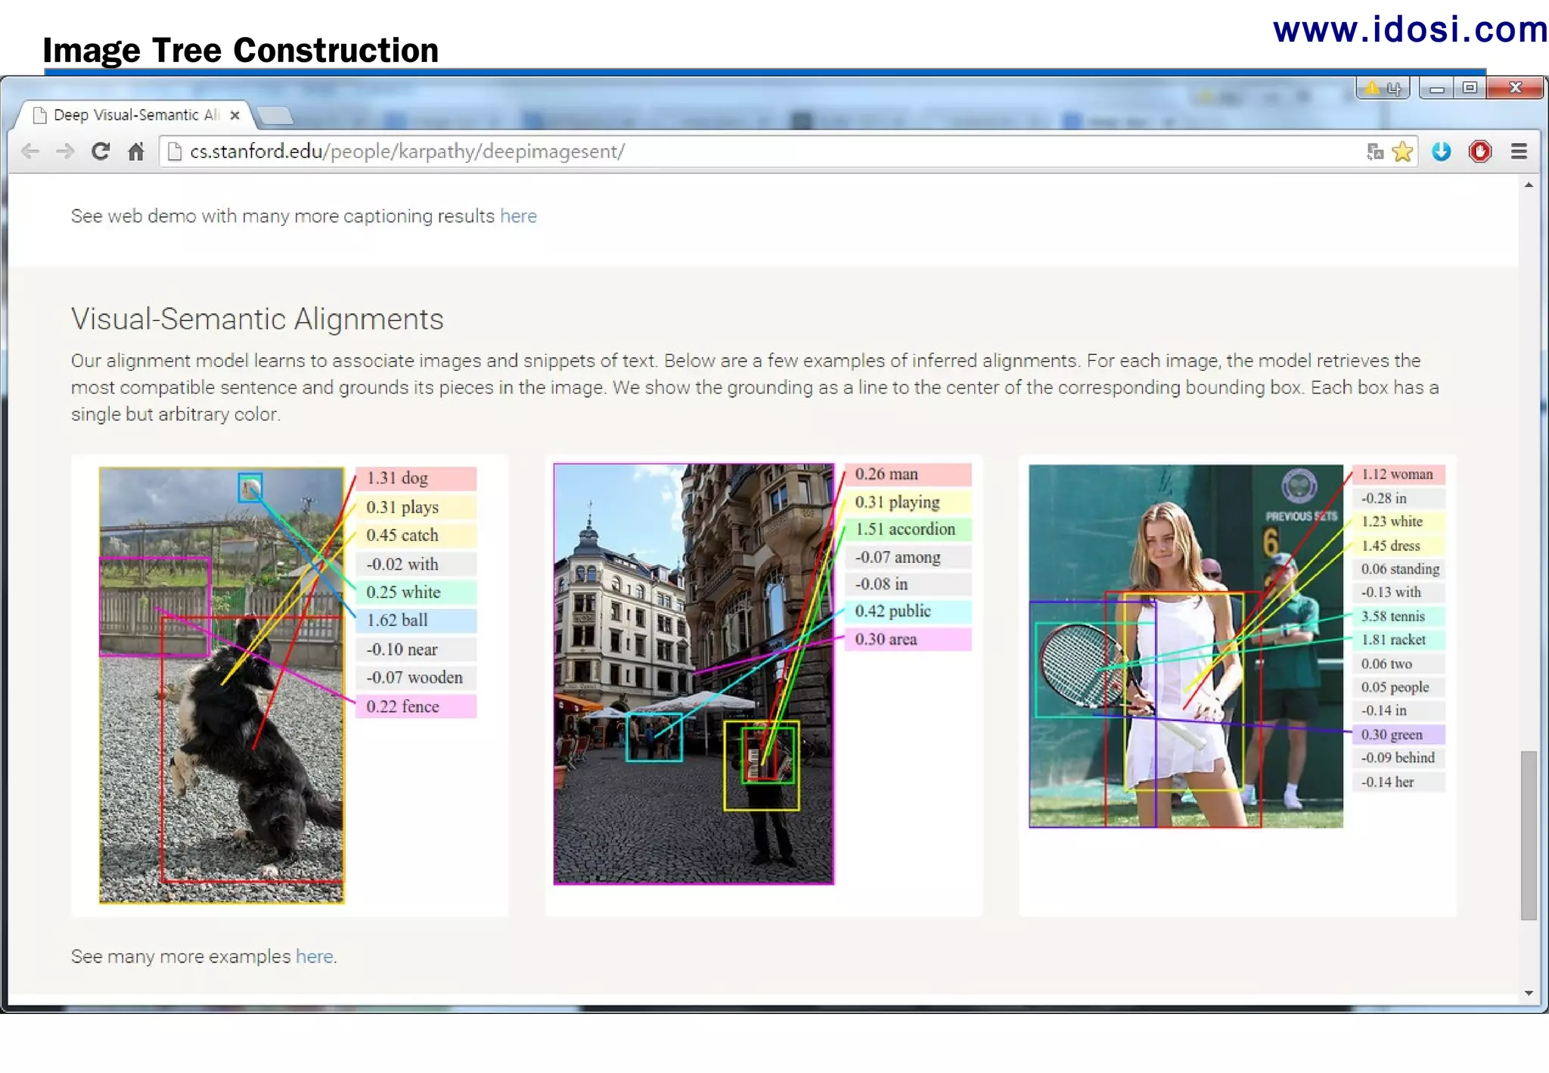
Task: Click the '0.05 people' label
Action: (1398, 687)
